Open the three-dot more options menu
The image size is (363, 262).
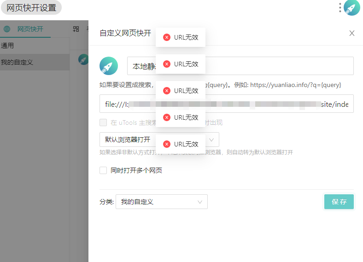(340, 8)
